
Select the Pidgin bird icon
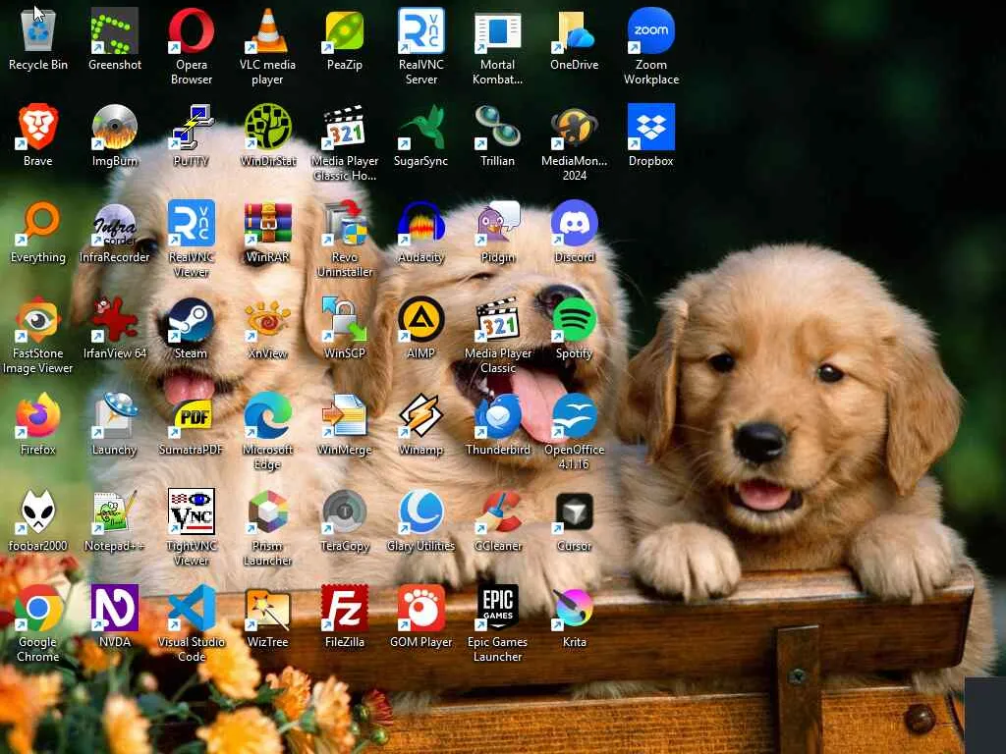(498, 223)
